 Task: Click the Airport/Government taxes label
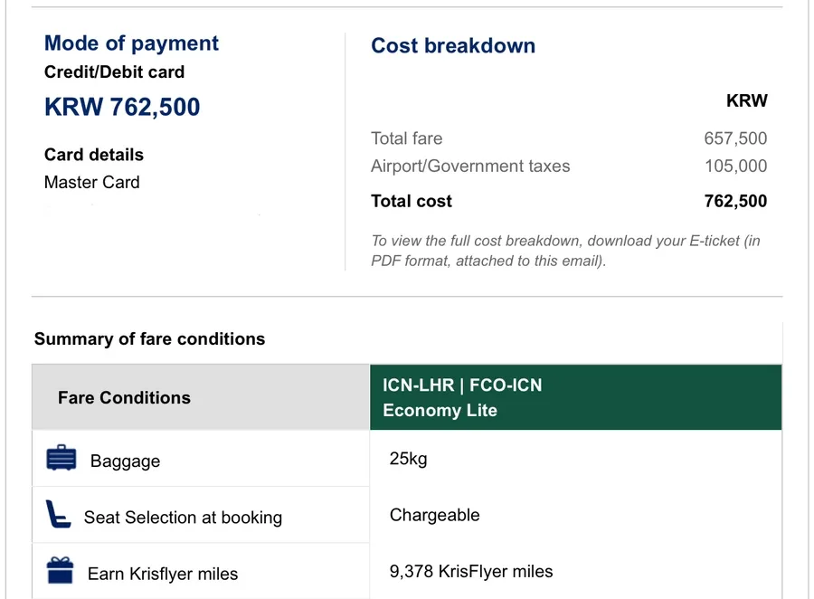pos(470,166)
